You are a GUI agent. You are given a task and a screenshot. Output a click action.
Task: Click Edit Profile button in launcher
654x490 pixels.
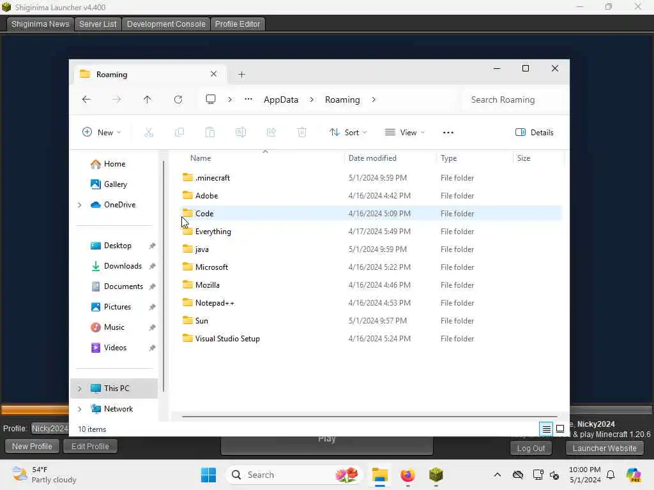point(90,446)
